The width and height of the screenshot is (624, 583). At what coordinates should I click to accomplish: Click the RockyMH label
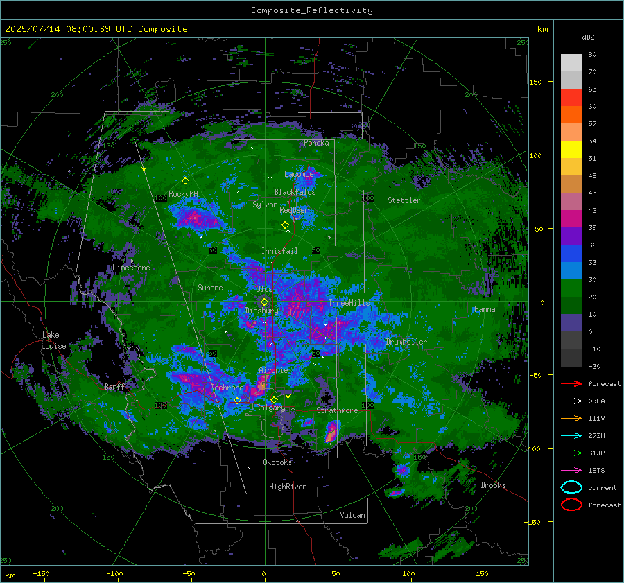coord(183,194)
